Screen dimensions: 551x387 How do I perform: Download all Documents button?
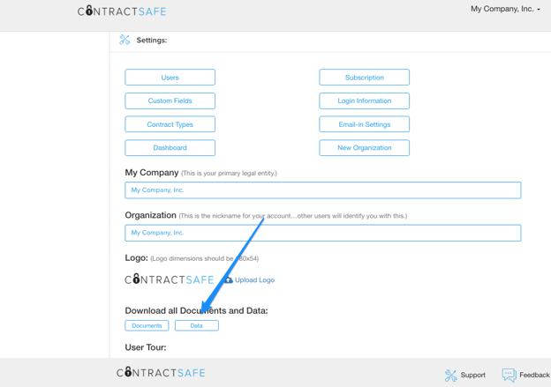click(147, 325)
